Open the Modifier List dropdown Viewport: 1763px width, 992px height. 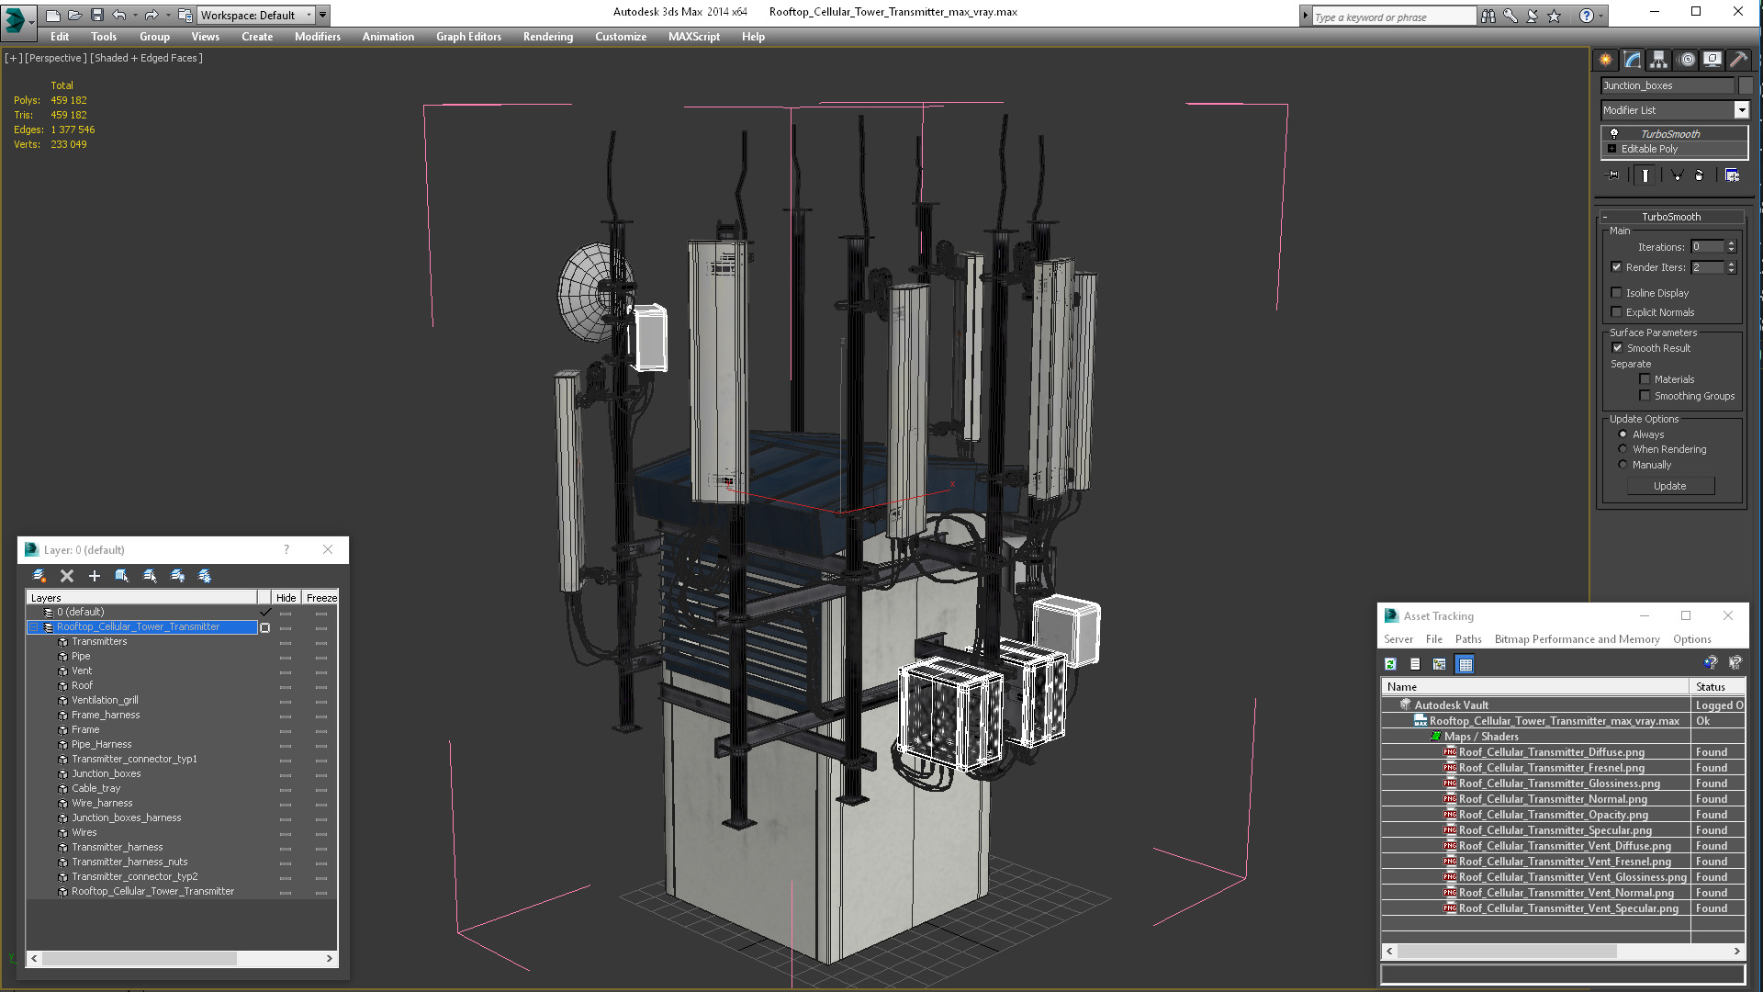(1741, 110)
